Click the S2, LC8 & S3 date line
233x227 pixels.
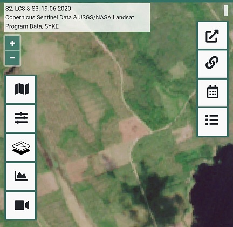point(38,9)
